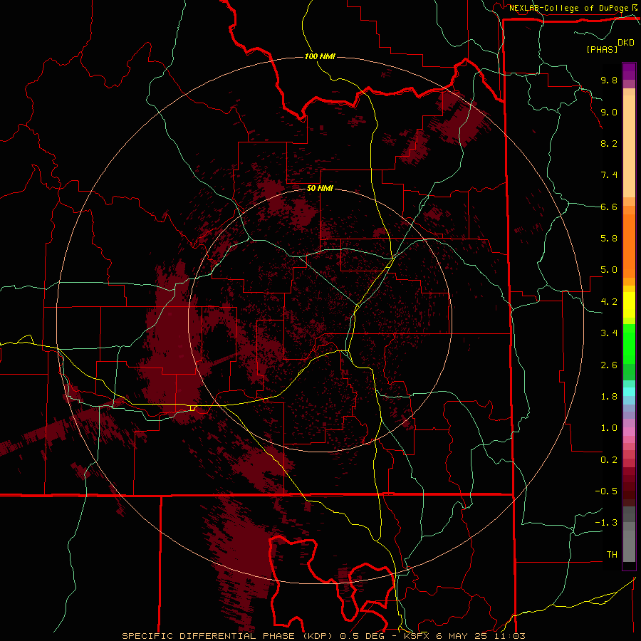Click the NEXLAB-College of DuPage credit text
The height and width of the screenshot is (641, 641).
click(x=568, y=8)
